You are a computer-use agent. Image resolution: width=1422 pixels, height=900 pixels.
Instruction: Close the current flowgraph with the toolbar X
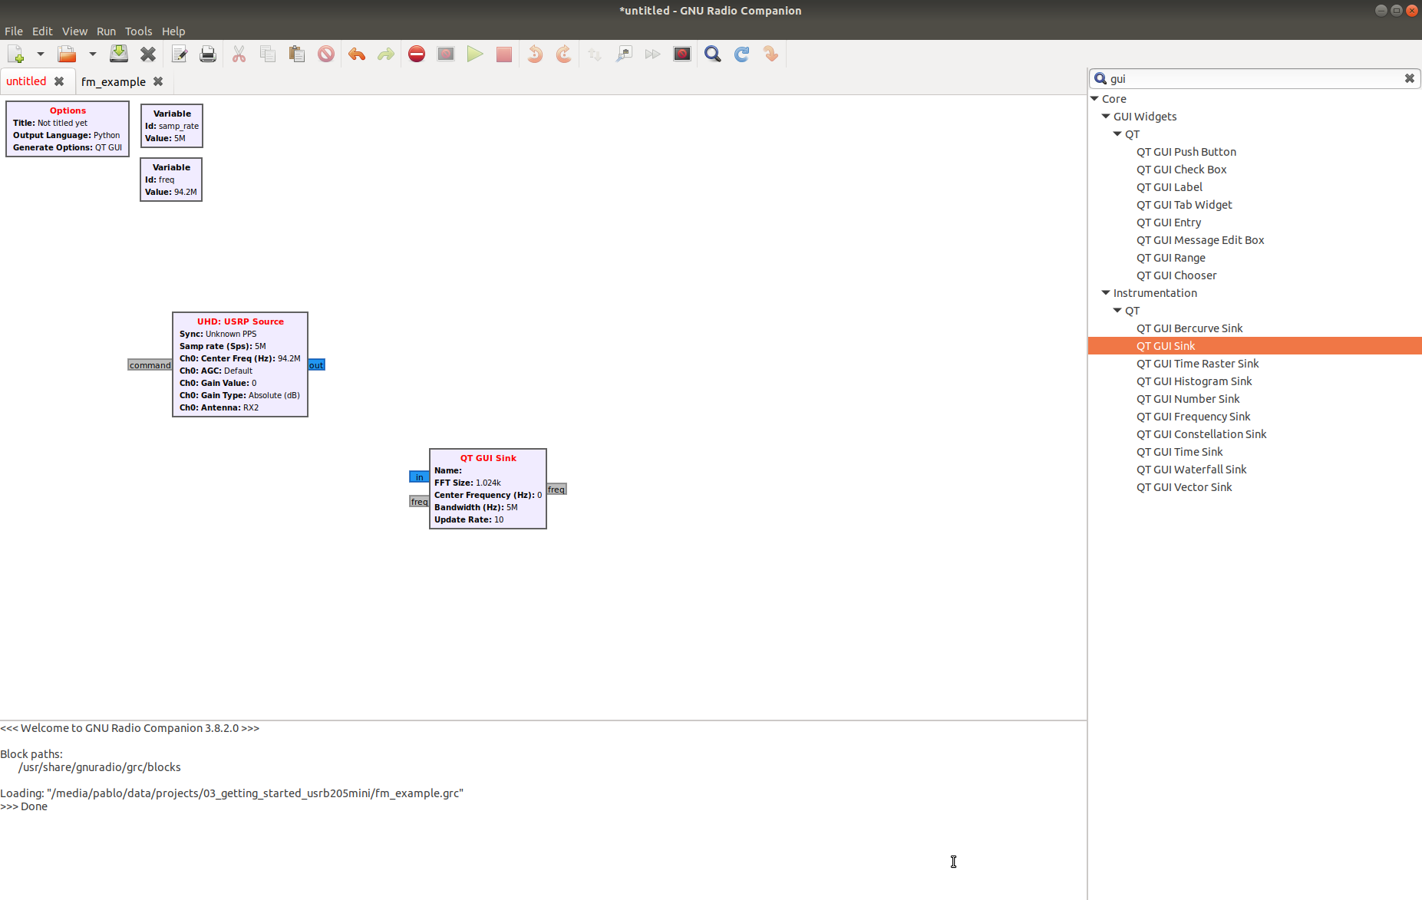point(148,54)
